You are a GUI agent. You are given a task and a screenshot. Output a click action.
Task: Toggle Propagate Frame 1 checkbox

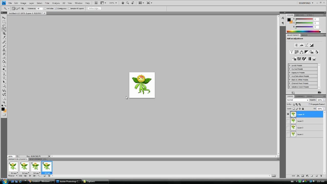pos(309,104)
